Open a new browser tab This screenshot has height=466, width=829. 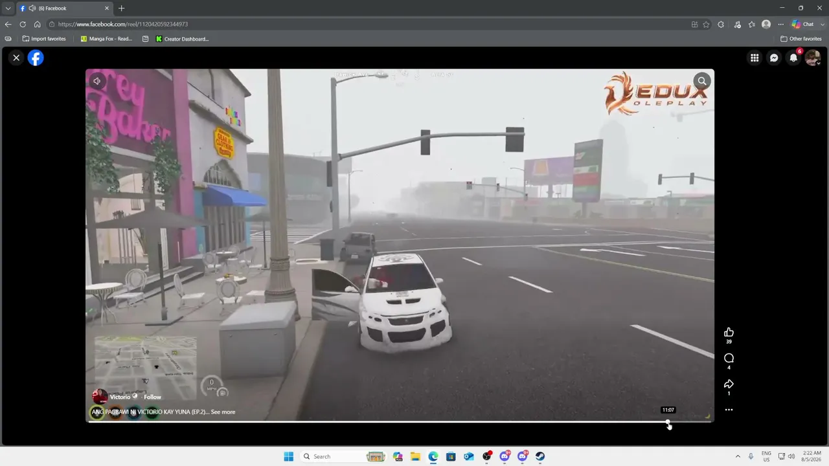(121, 8)
